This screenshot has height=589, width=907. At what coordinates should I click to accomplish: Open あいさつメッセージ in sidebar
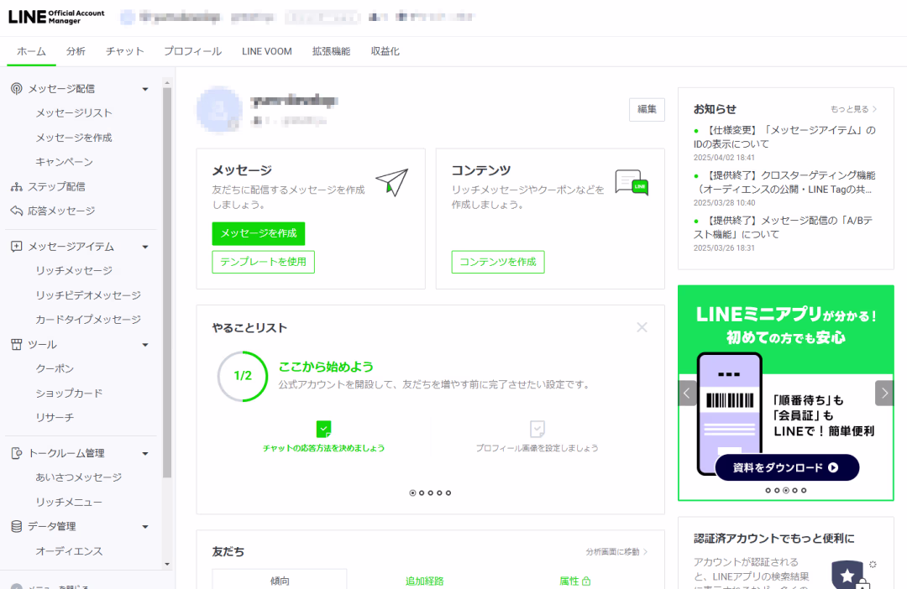[79, 477]
